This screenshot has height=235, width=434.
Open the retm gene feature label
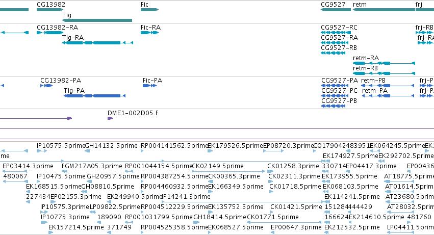pos(360,5)
